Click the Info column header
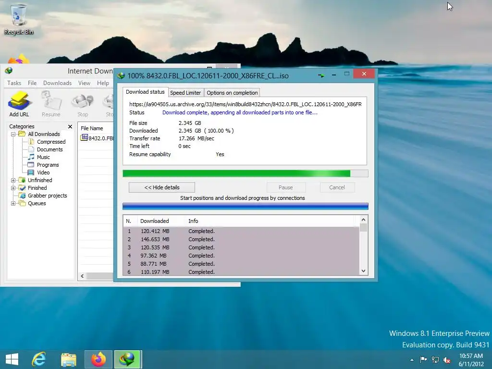The height and width of the screenshot is (369, 492). click(193, 221)
